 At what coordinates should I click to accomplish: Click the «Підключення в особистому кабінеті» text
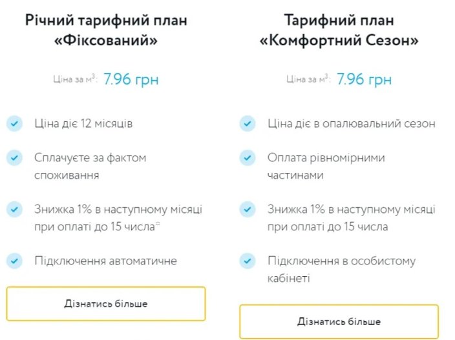click(x=341, y=269)
